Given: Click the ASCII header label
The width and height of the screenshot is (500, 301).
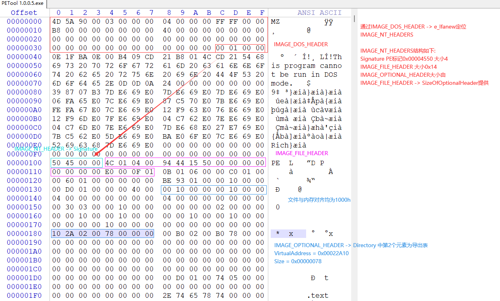Looking at the screenshot, I should (x=330, y=12).
